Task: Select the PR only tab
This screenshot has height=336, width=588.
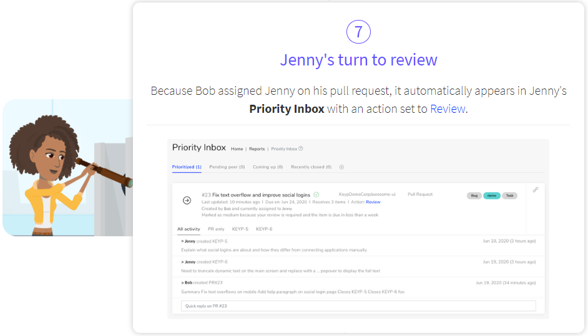Action: 216,229
